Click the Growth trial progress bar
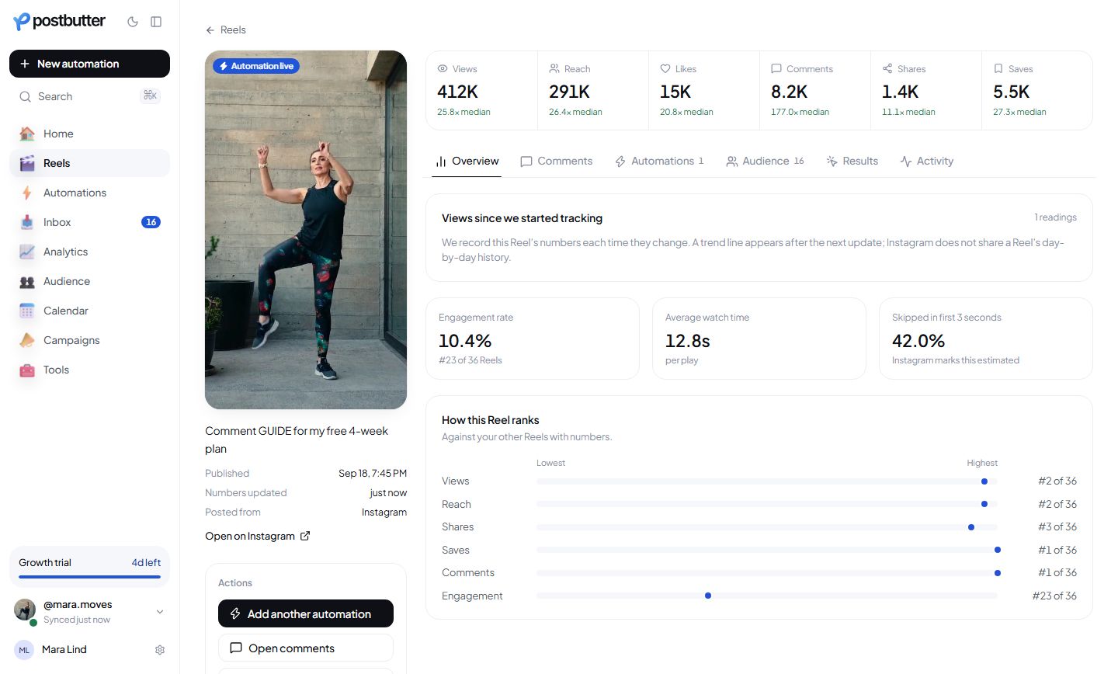The width and height of the screenshot is (1118, 674). pyautogui.click(x=89, y=577)
